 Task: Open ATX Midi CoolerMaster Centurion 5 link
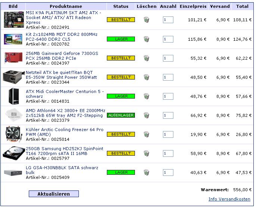click(65, 94)
